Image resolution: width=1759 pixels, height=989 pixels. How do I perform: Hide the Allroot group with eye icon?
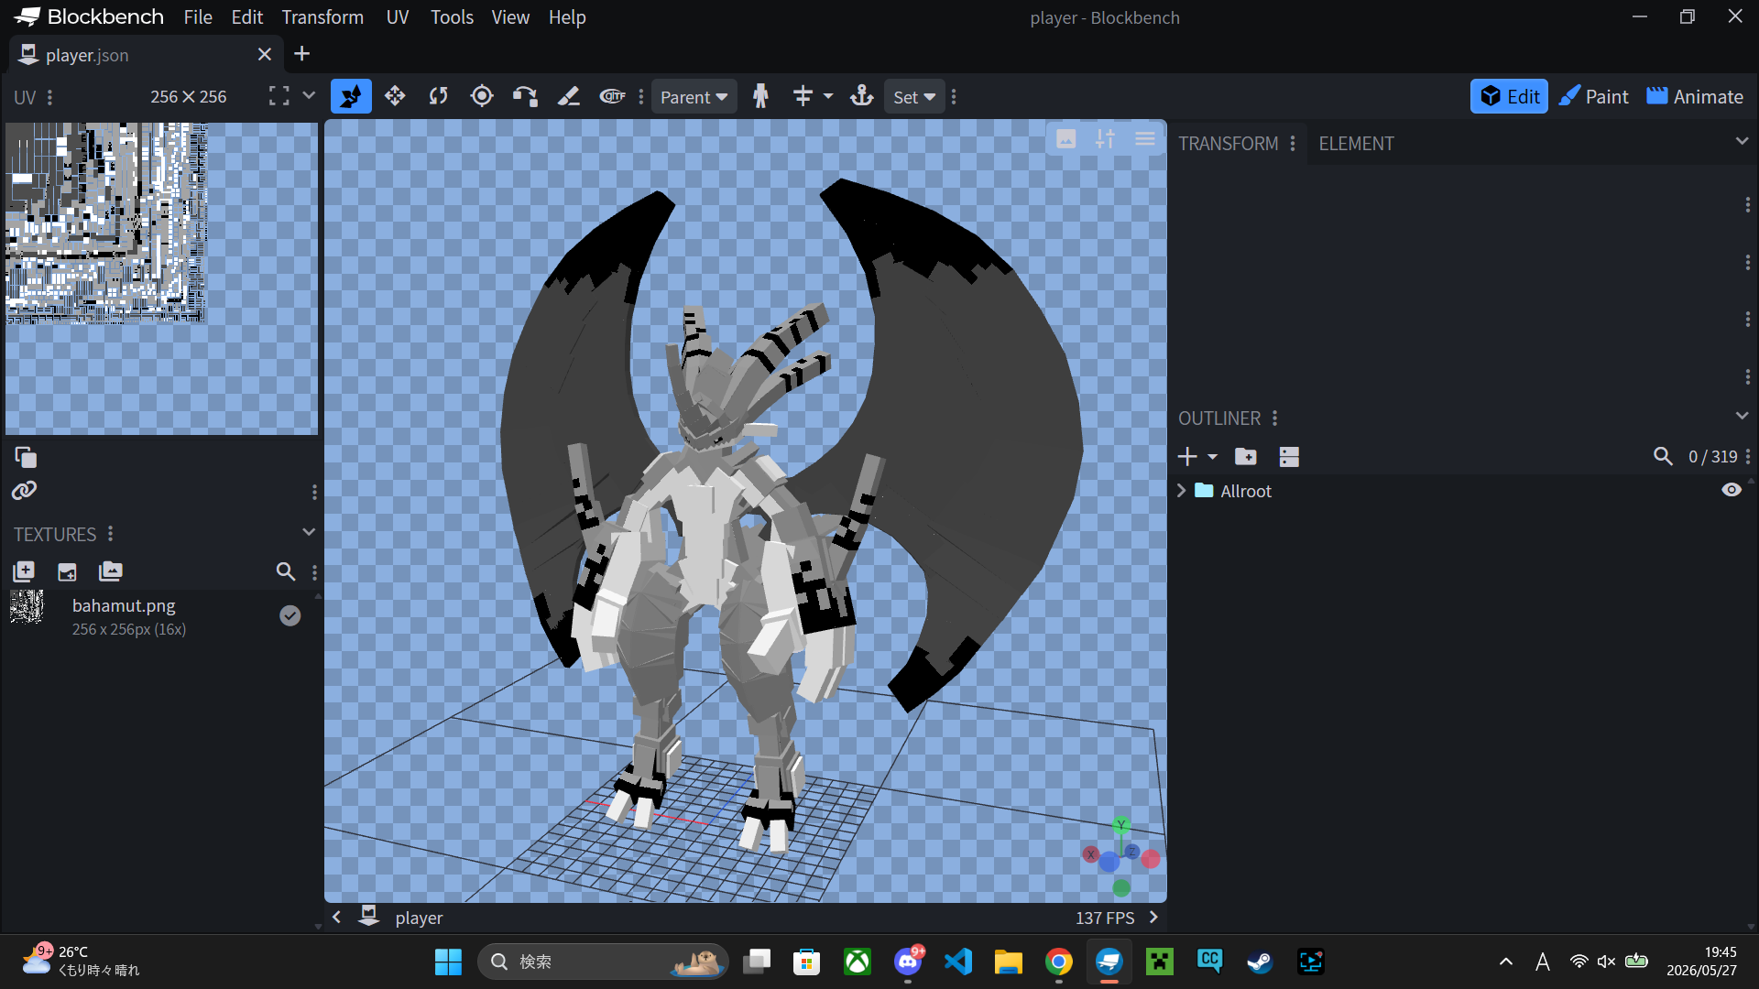click(x=1732, y=490)
